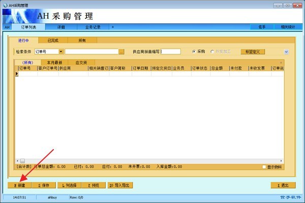Screen dimensions: 305x203
Task: Select the 已完成 orders tab
Action: click(x=53, y=41)
